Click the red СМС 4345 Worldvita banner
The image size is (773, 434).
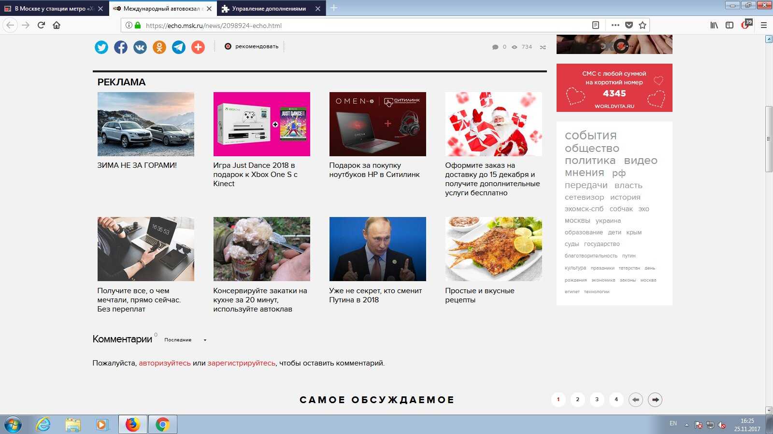point(615,88)
